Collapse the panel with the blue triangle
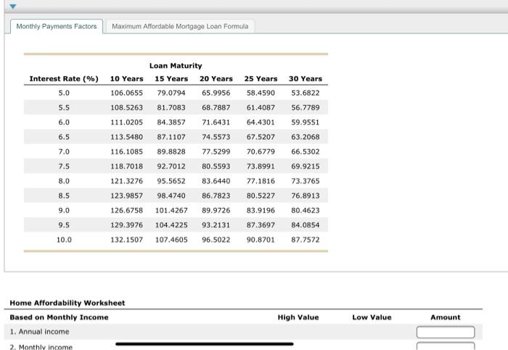 [x=12, y=6]
